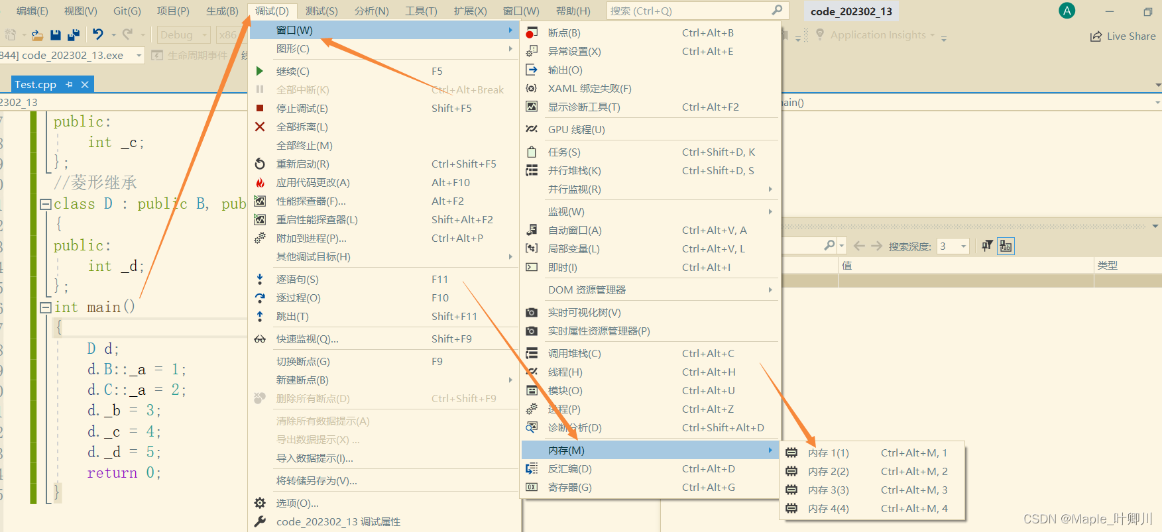Click the Restart (重新启动) circular arrow icon
Screen dimensions: 1162x532
[x=260, y=164]
